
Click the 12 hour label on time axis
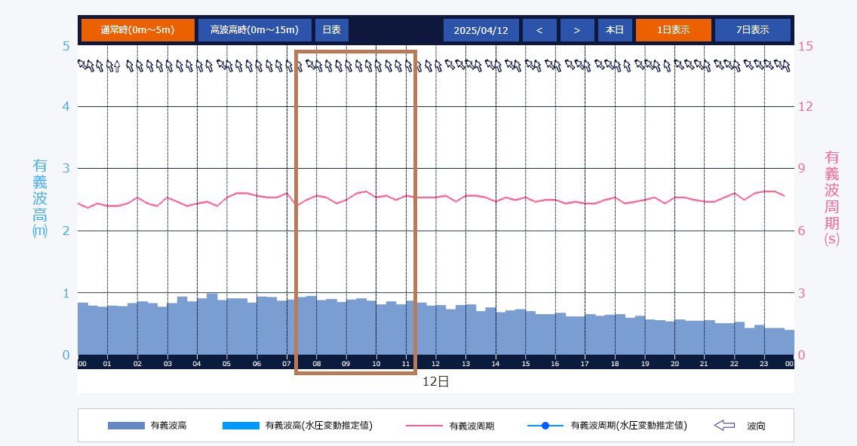435,364
